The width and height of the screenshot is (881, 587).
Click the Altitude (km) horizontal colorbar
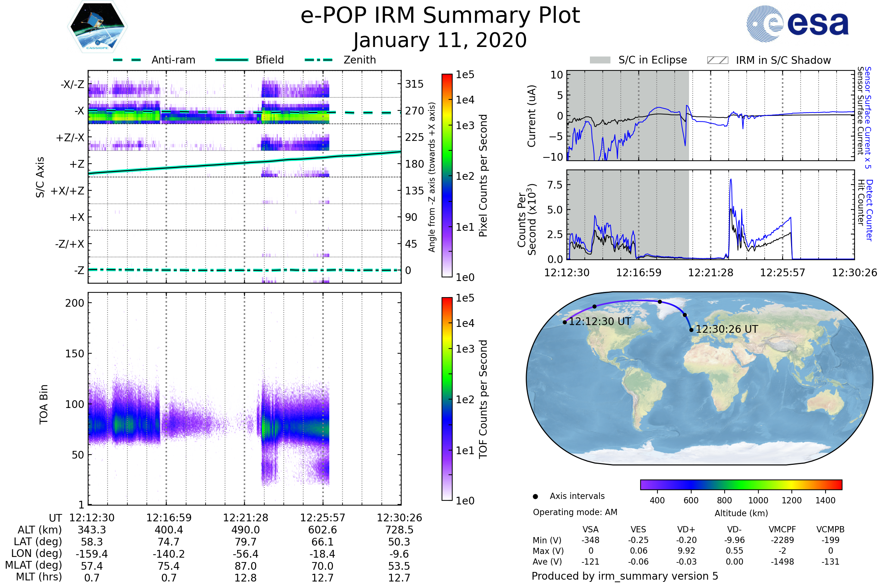[741, 484]
